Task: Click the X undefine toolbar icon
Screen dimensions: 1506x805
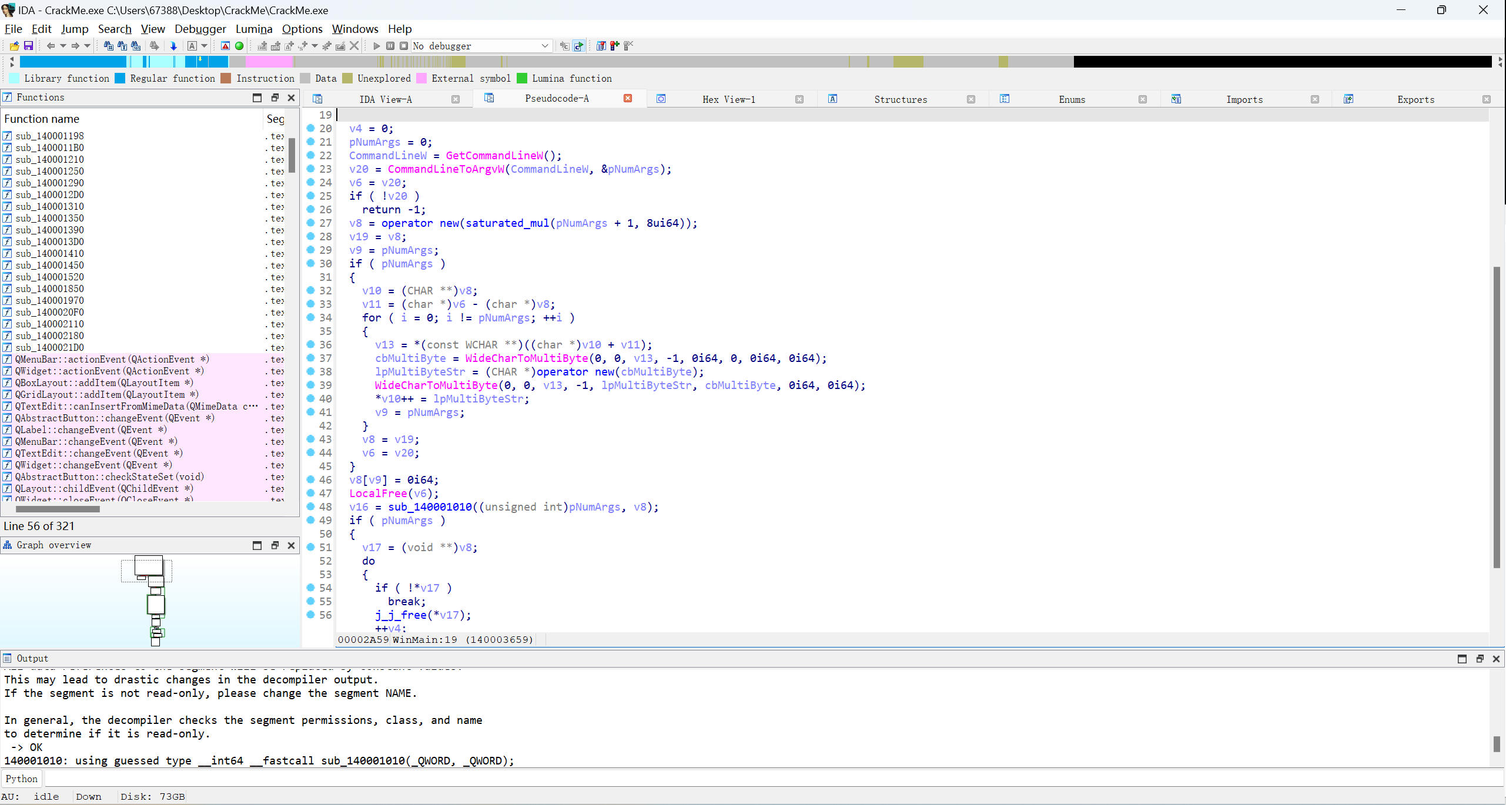Action: tap(354, 46)
